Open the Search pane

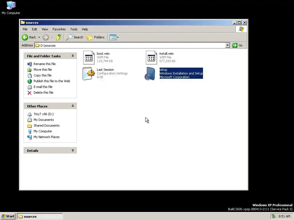pos(75,37)
